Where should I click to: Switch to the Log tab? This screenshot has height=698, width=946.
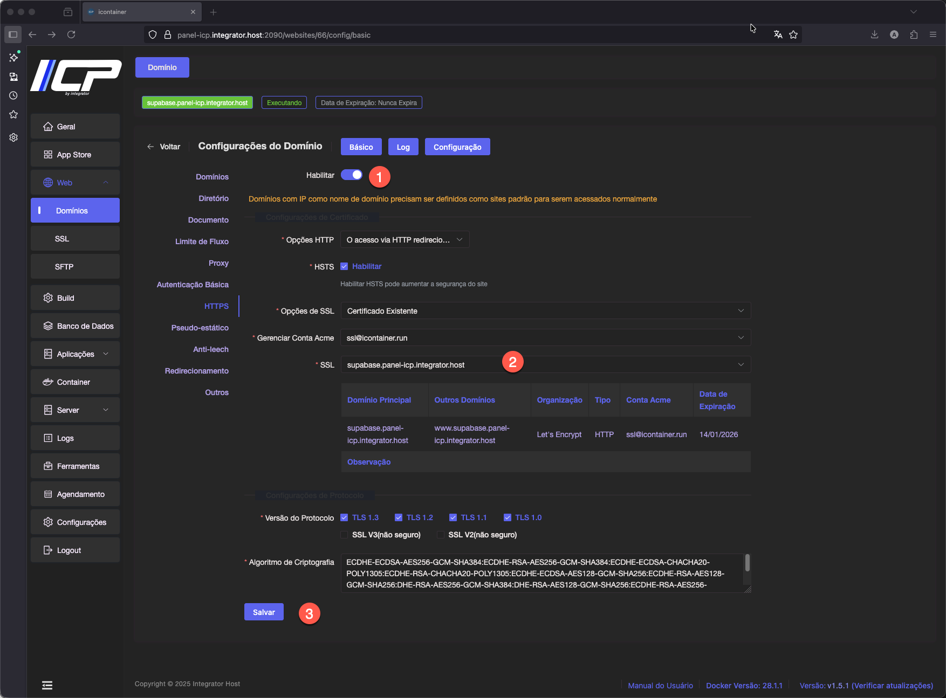click(x=403, y=147)
